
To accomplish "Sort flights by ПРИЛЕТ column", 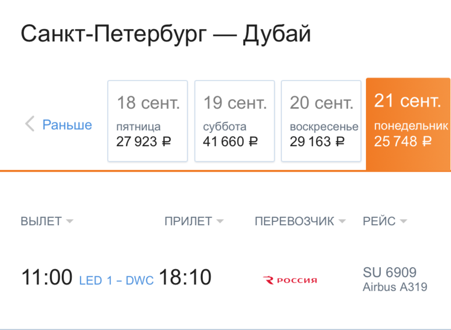I will [194, 221].
